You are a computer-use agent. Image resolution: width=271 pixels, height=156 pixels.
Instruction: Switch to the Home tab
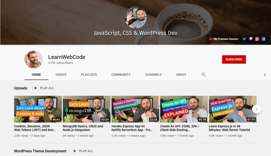click(x=36, y=75)
